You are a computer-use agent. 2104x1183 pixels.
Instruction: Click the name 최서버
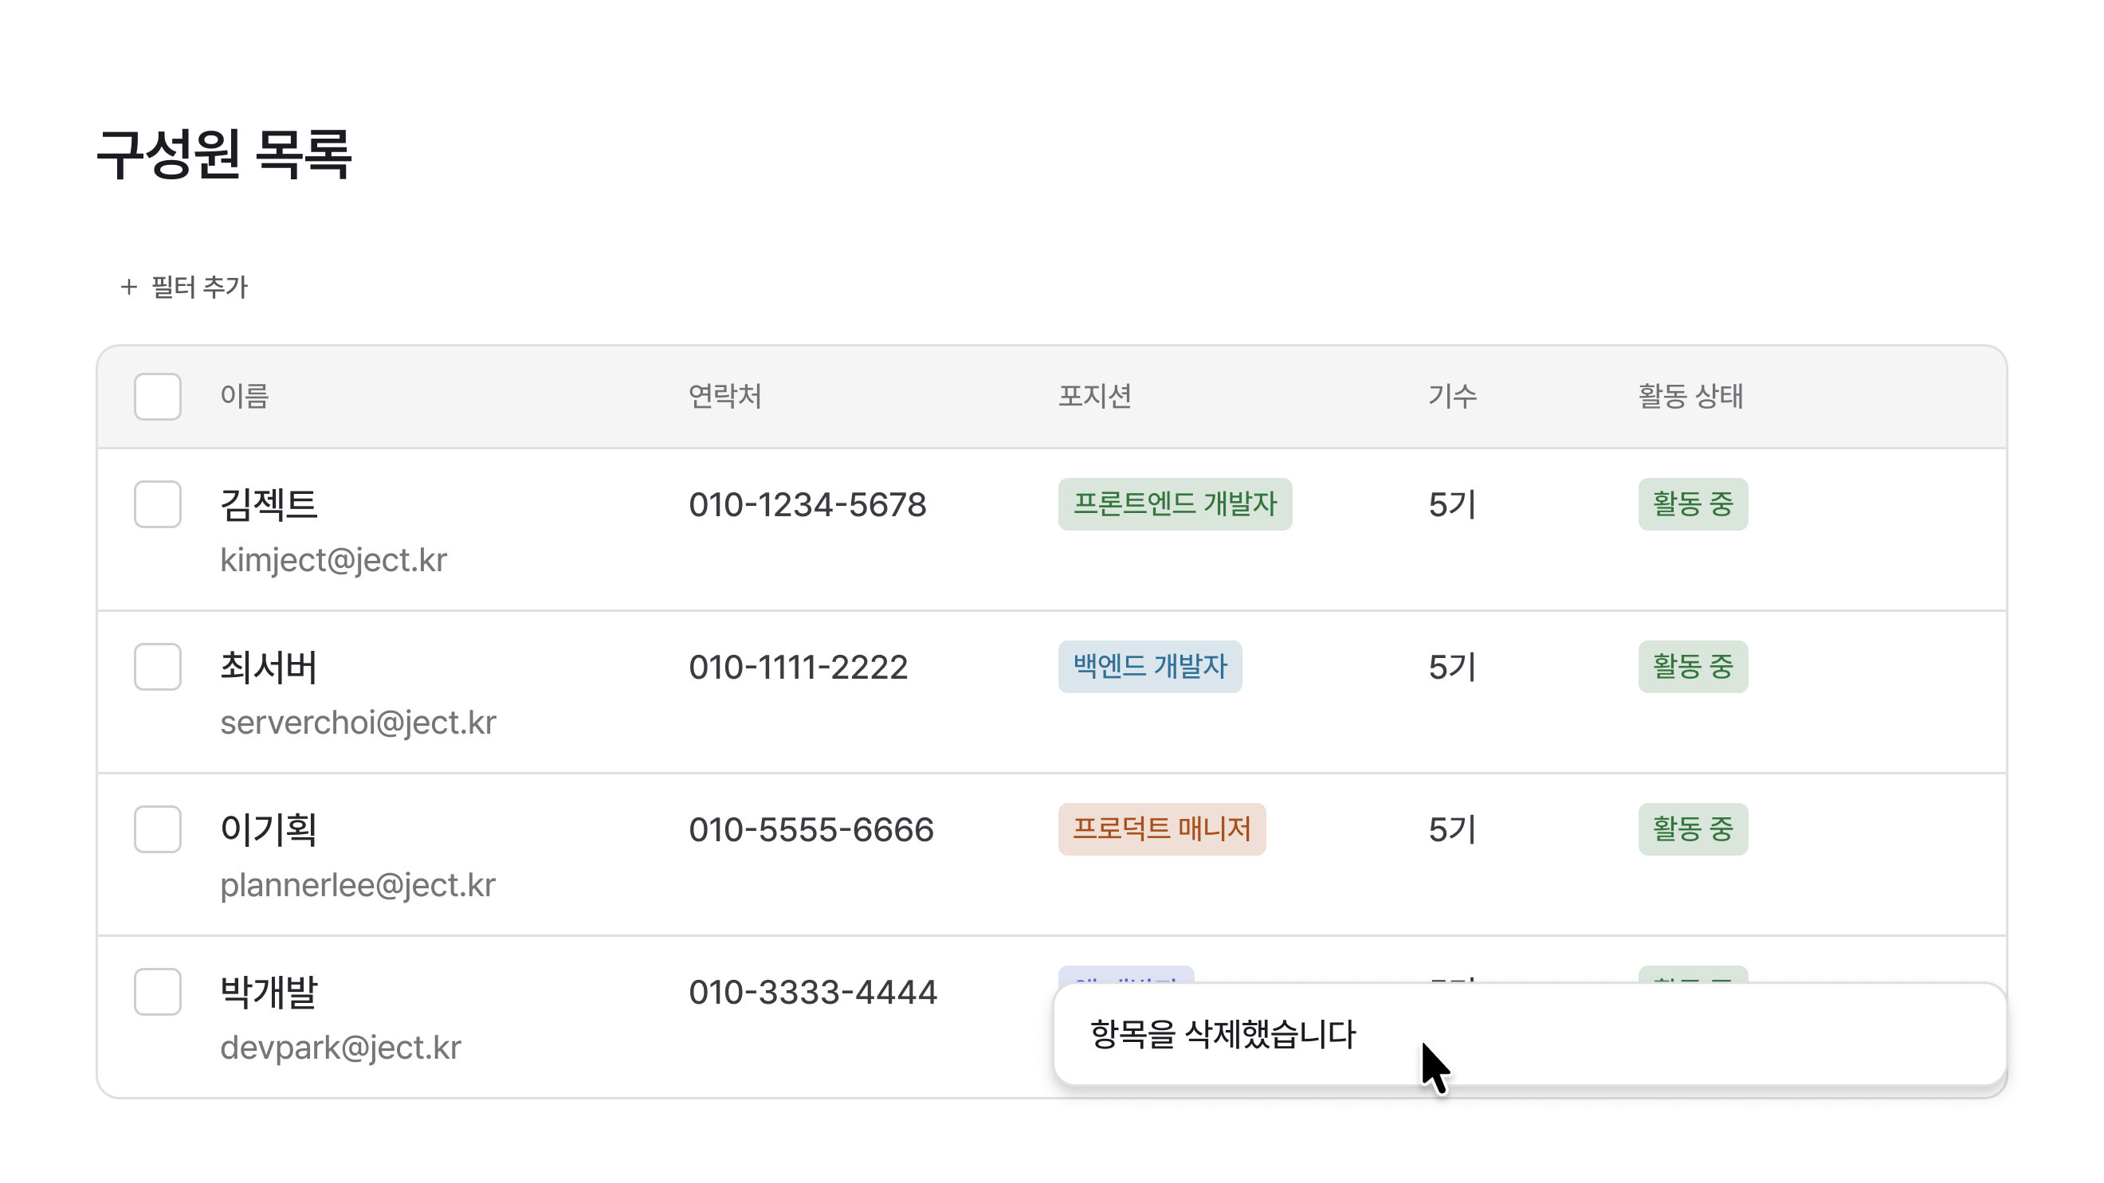pyautogui.click(x=269, y=666)
